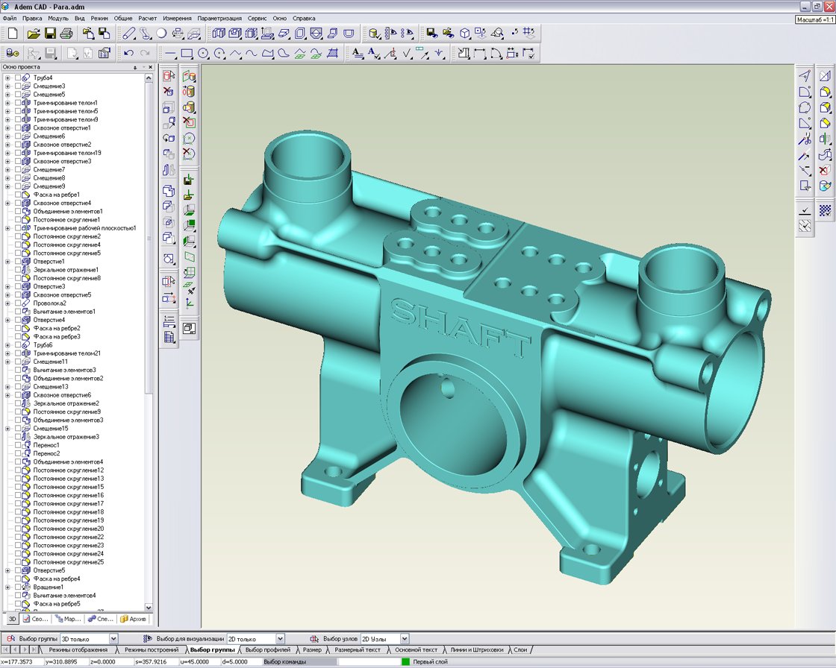The height and width of the screenshot is (668, 836).
Task: Switch to the Размер tab
Action: 311,650
